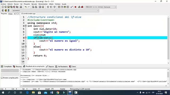Click the red Delete profiling information icon
Viewport: 170px width, 95px height.
point(82,7)
